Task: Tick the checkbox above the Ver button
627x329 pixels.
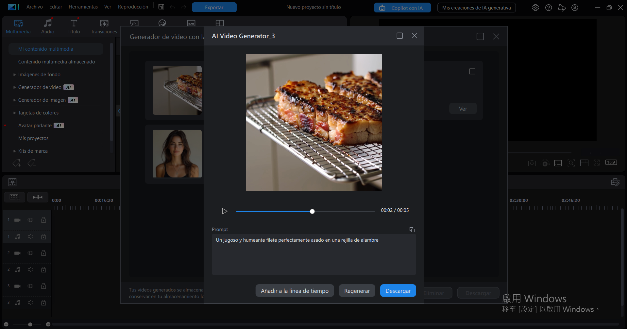Action: click(472, 71)
